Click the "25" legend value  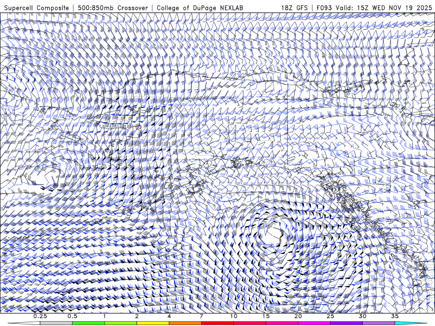pos(330,316)
